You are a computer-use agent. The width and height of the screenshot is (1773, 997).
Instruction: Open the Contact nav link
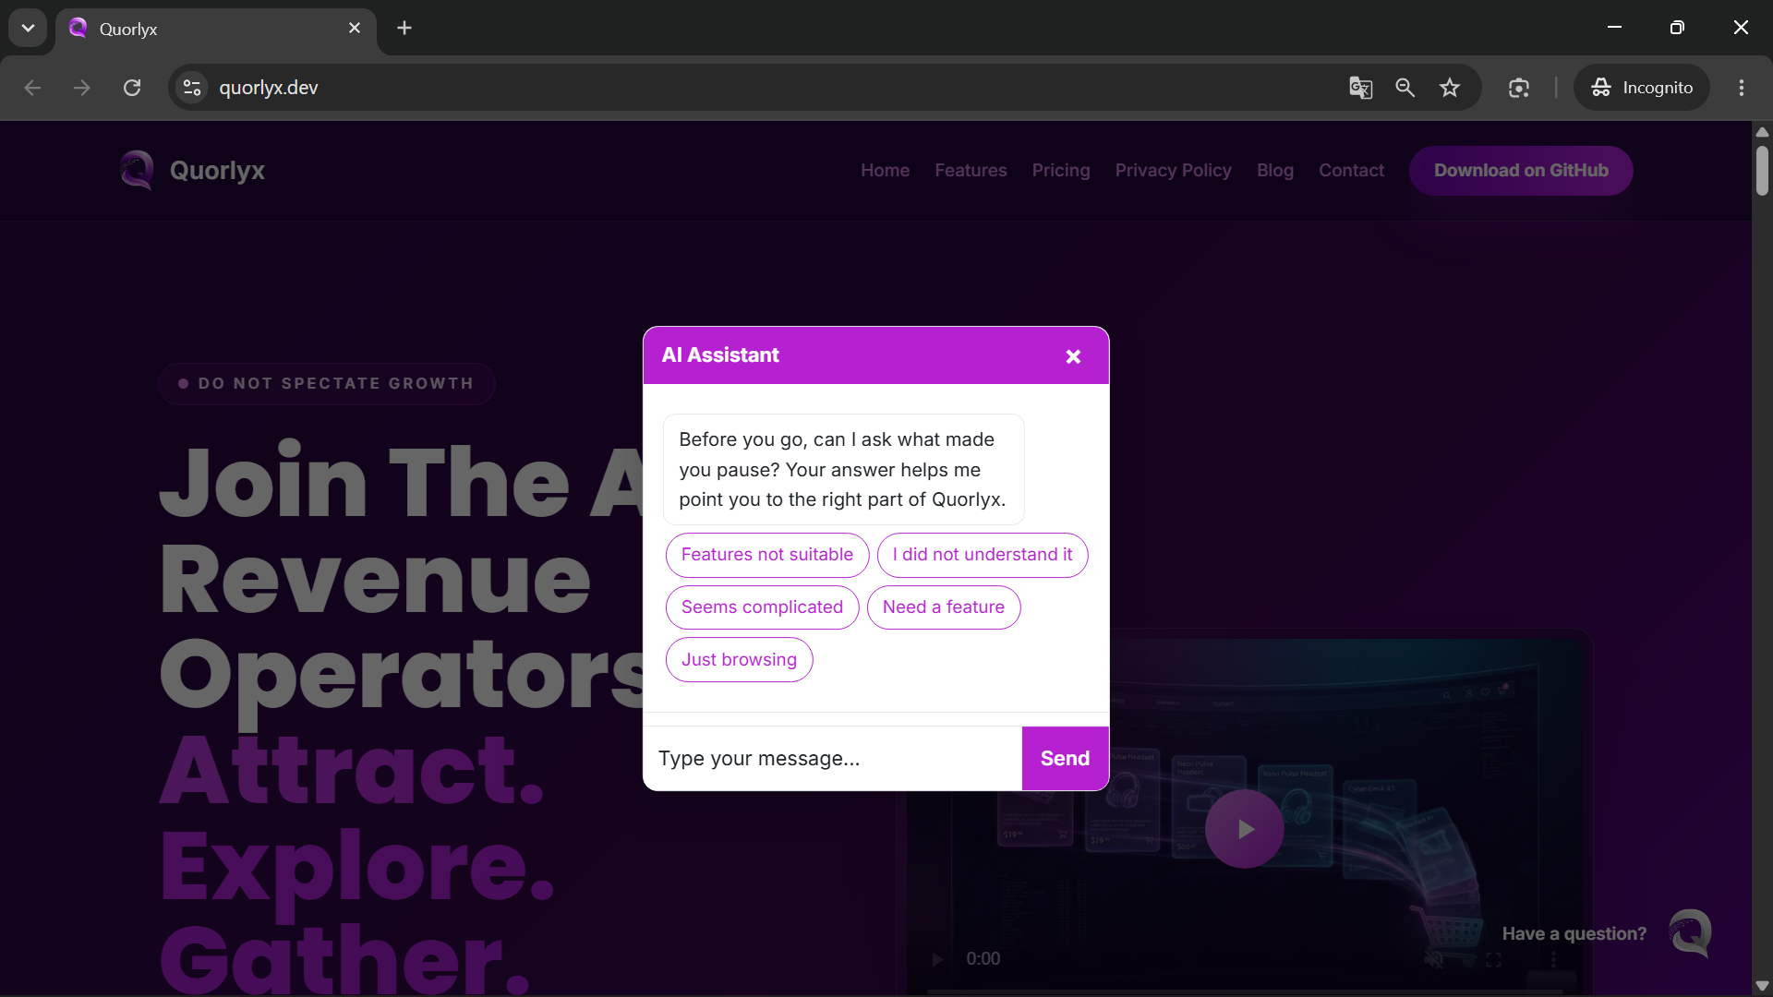point(1351,171)
